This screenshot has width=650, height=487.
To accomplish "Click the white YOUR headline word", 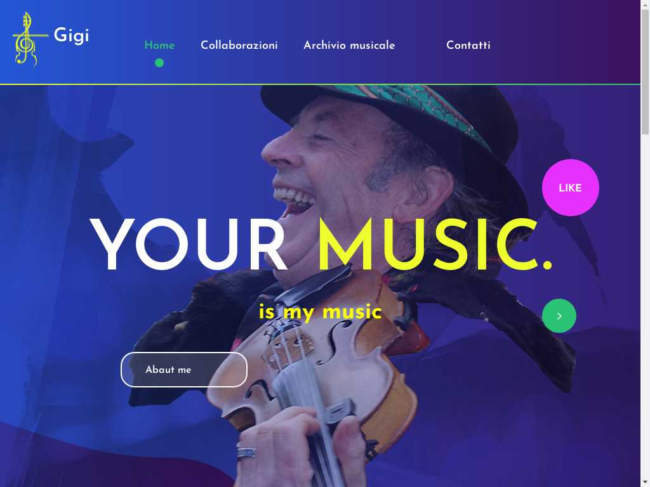I will pos(189,245).
